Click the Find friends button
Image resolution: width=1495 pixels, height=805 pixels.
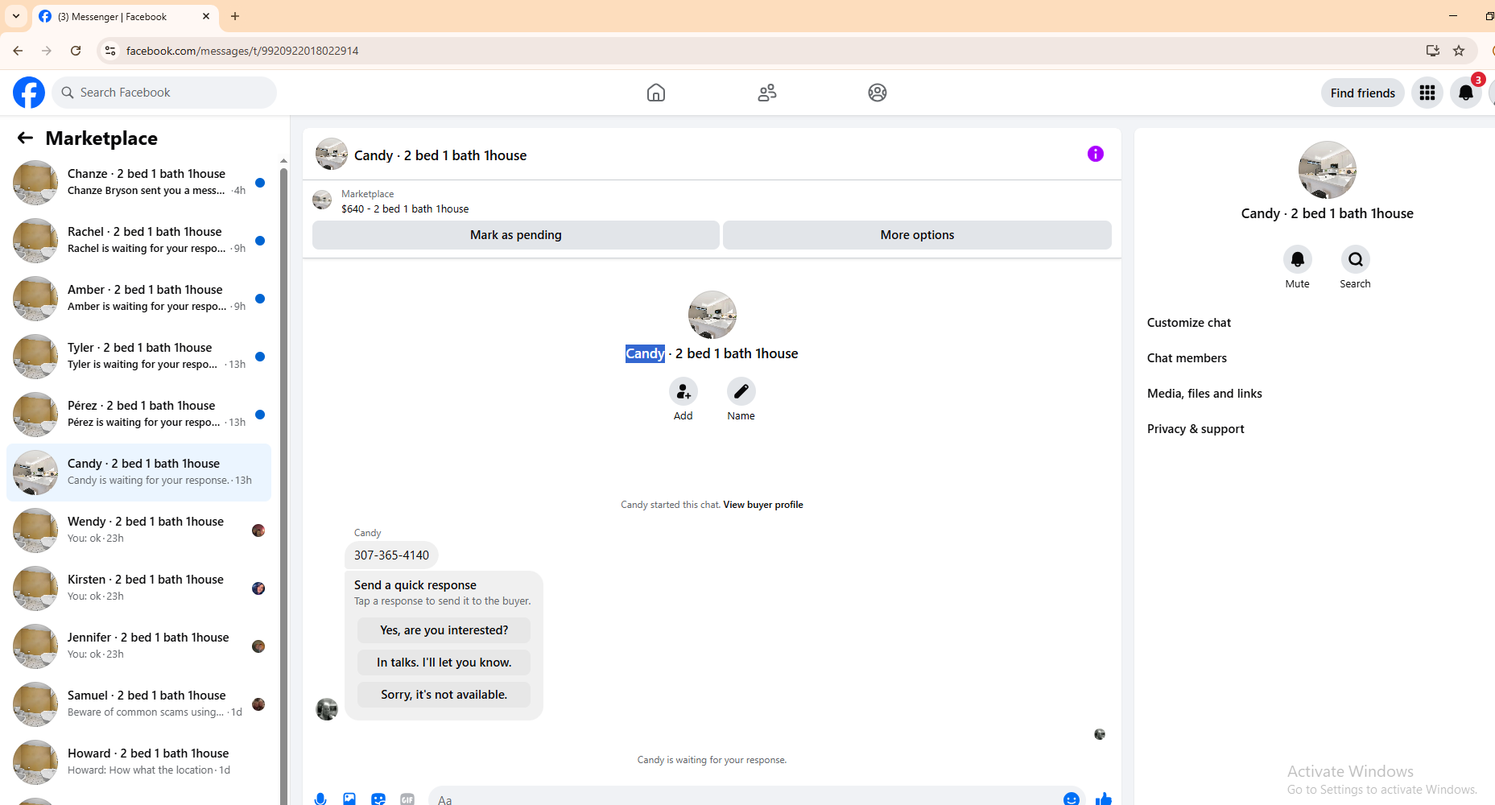1363,93
